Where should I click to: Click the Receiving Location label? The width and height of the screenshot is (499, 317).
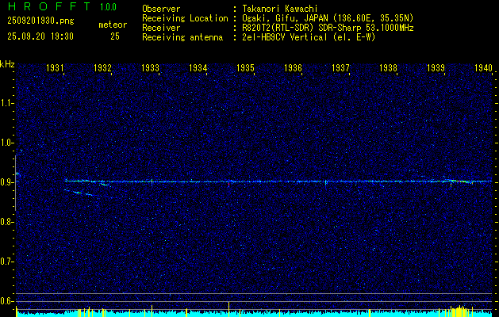(x=185, y=18)
